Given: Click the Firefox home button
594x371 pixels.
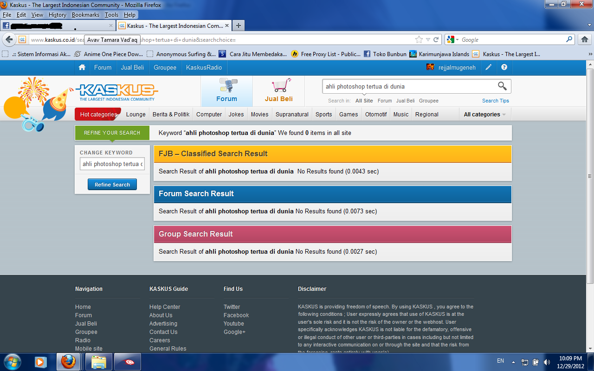Looking at the screenshot, I should 584,40.
